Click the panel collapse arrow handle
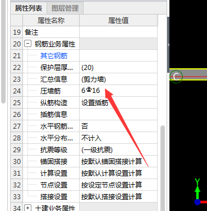The height and width of the screenshot is (211, 207). 168,45
